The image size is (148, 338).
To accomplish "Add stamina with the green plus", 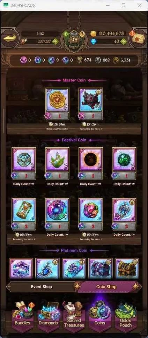I will pos(55,42).
